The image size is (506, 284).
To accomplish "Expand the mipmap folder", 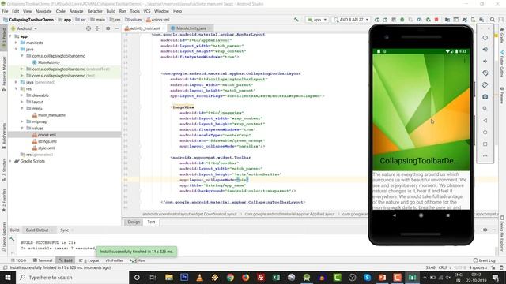I will click(x=22, y=121).
